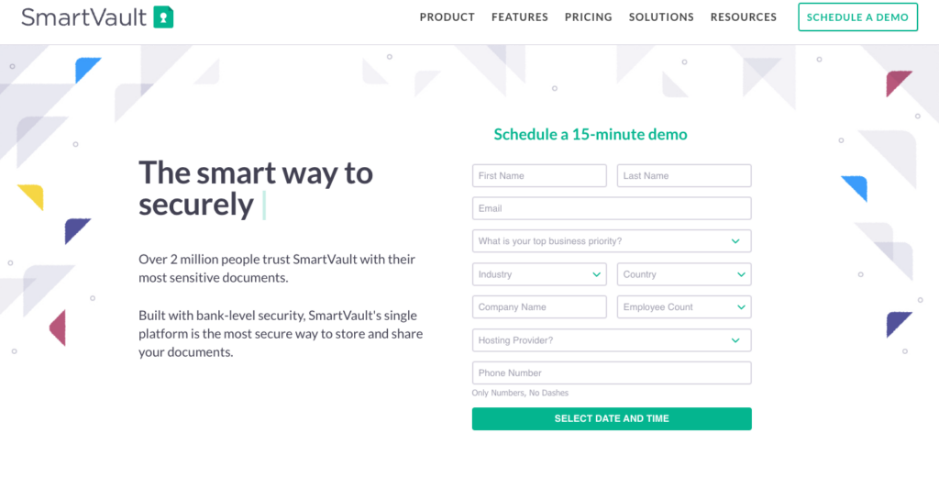
Task: Expand the Hosting Provider dropdown
Action: pyautogui.click(x=612, y=340)
